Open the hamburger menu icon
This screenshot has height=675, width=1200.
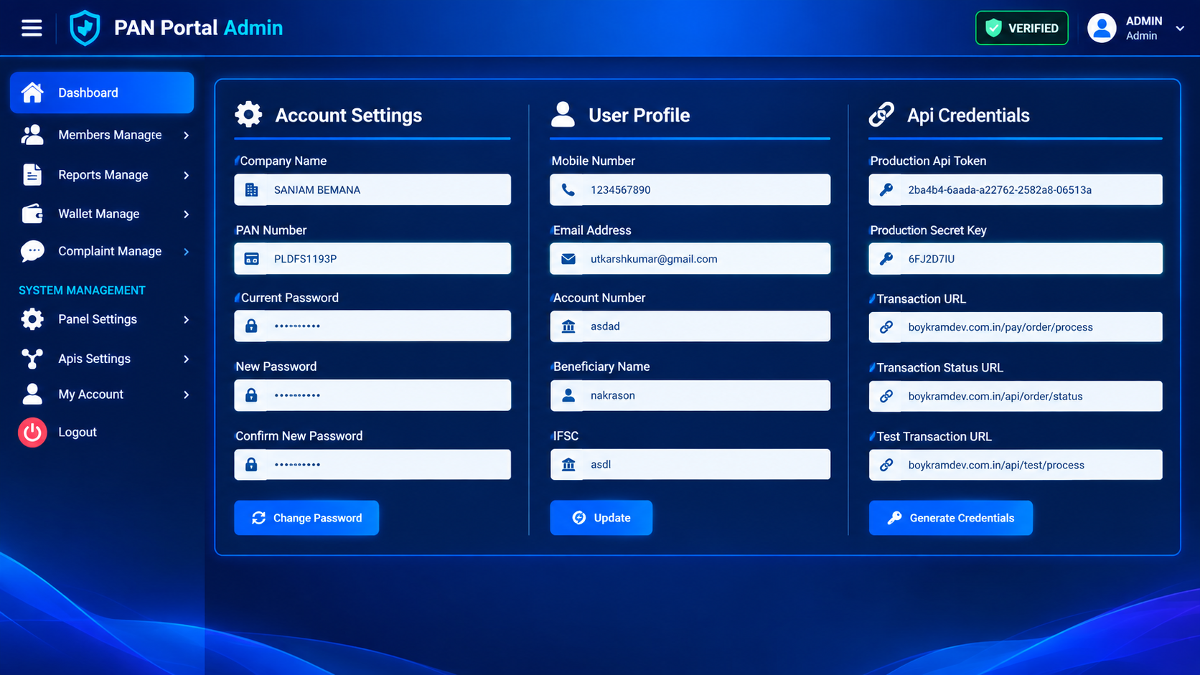click(x=32, y=28)
